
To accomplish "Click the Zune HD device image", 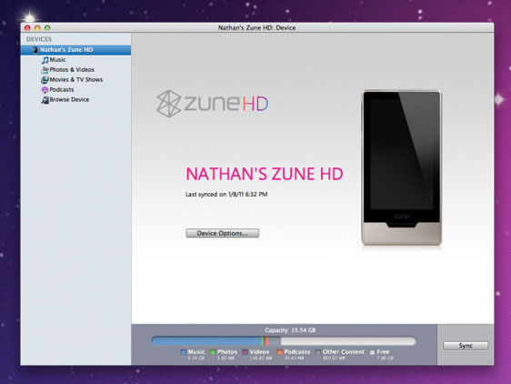I will coord(402,168).
